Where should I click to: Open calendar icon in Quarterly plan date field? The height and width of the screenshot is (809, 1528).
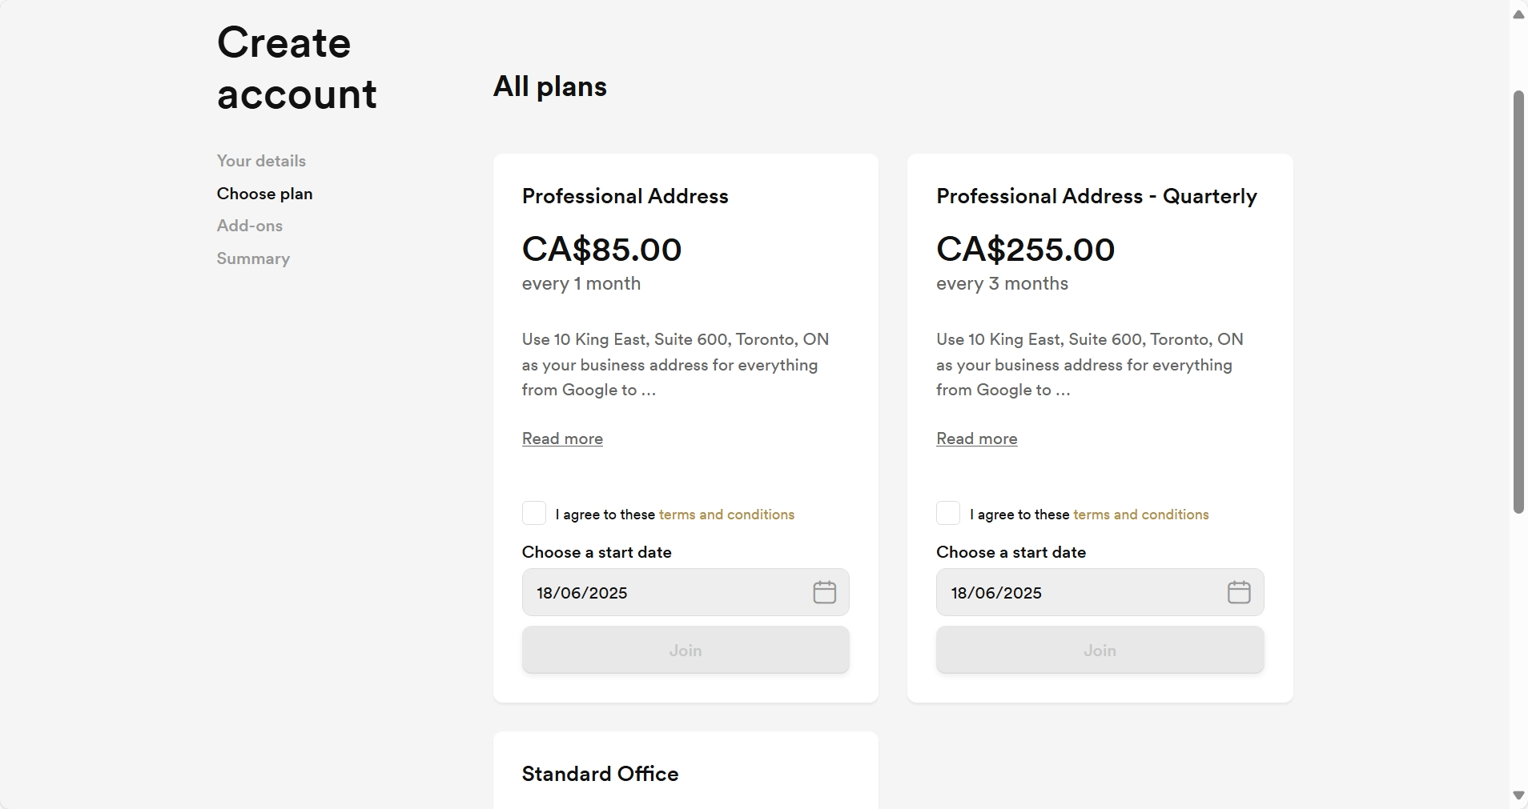click(1239, 592)
